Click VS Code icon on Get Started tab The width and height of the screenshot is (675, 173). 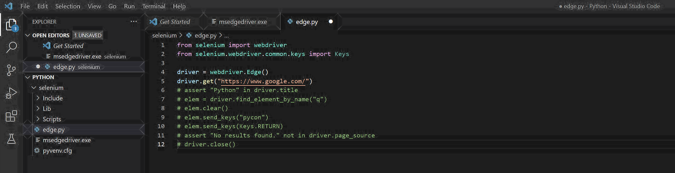point(153,21)
